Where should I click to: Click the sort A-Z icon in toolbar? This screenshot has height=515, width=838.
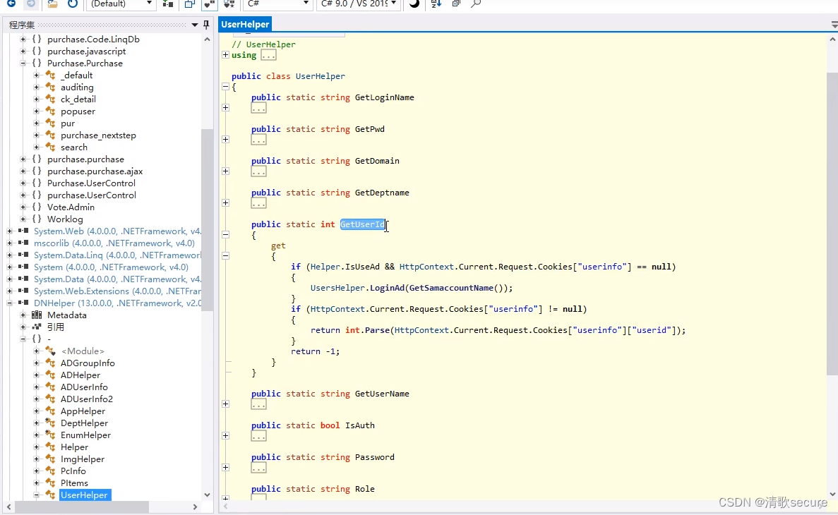pos(436,4)
